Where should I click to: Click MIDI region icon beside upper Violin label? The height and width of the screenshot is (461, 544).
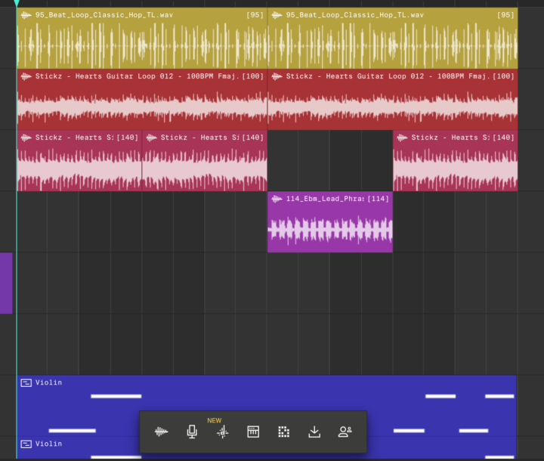(x=26, y=383)
